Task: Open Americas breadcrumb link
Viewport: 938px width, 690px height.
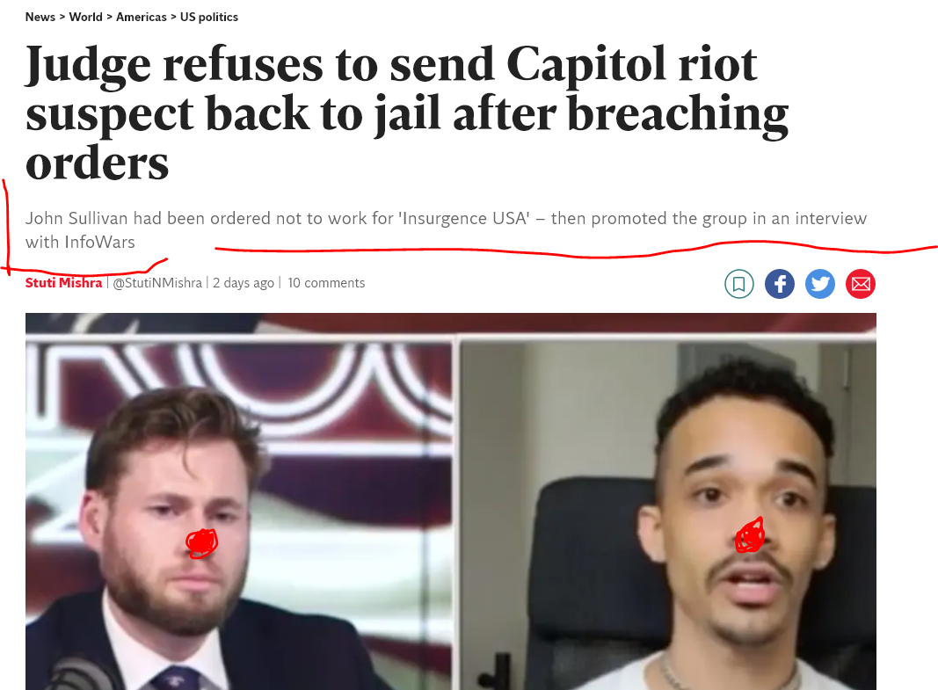Action: tap(142, 17)
